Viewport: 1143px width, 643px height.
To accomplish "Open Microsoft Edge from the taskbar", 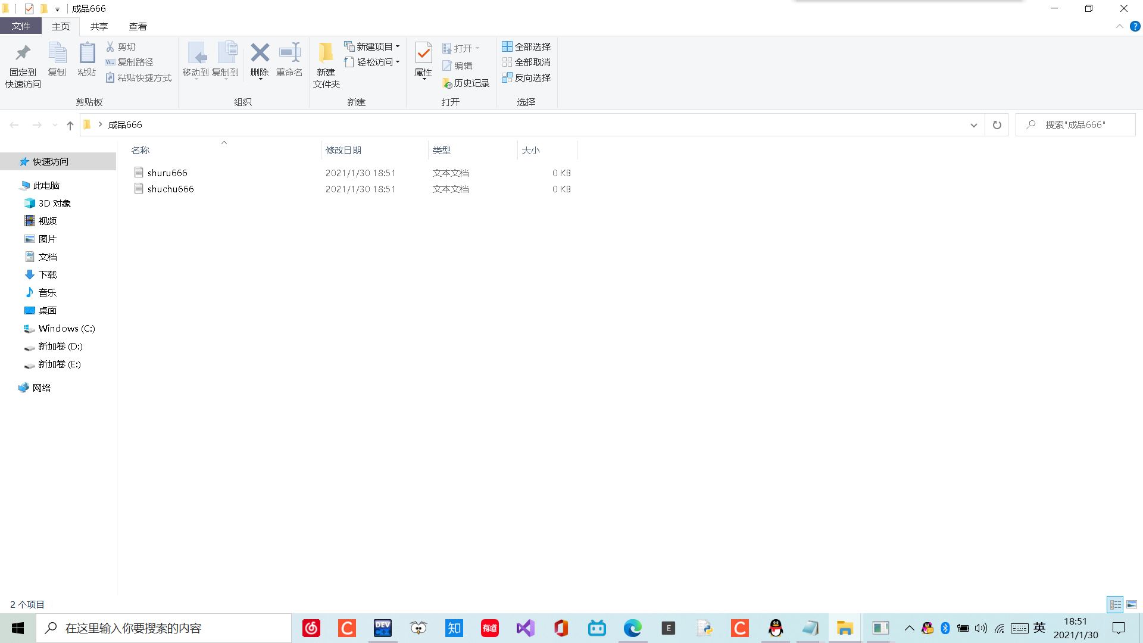I will pyautogui.click(x=632, y=628).
